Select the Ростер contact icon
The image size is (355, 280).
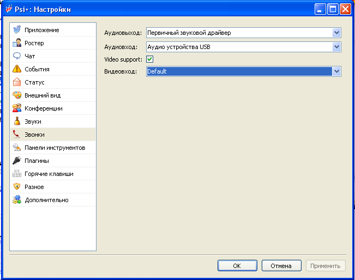click(17, 43)
